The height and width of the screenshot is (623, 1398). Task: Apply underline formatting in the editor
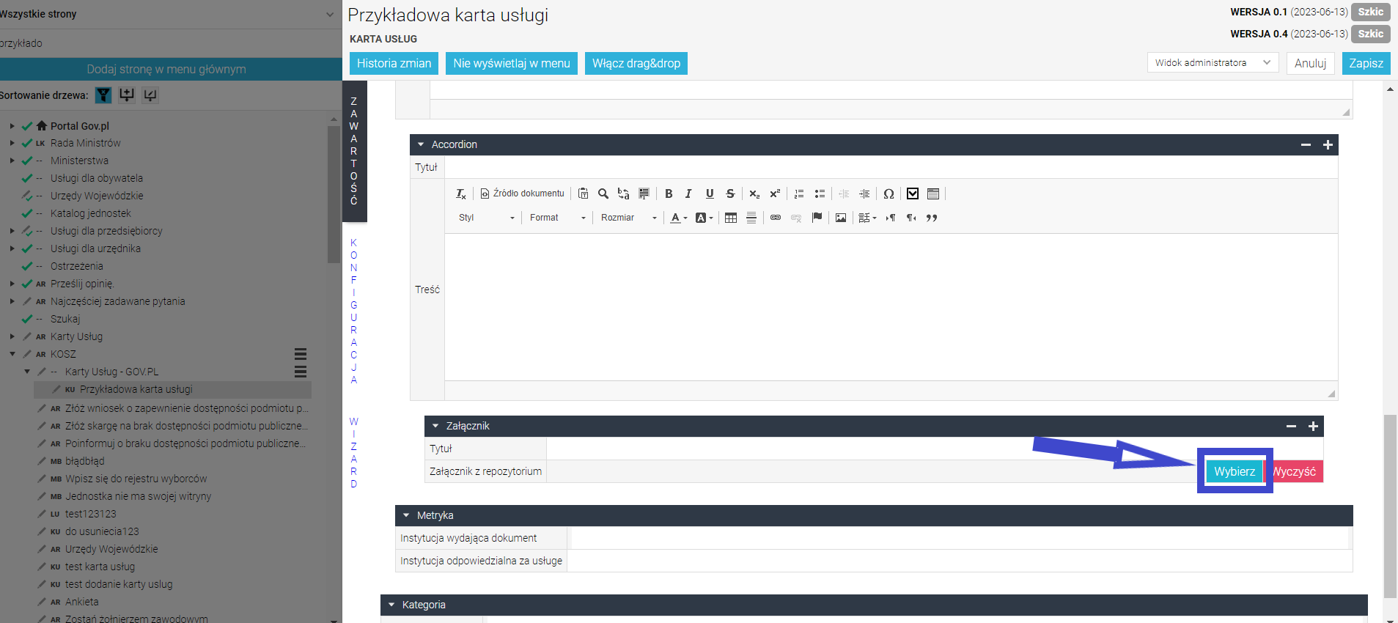[x=710, y=193]
